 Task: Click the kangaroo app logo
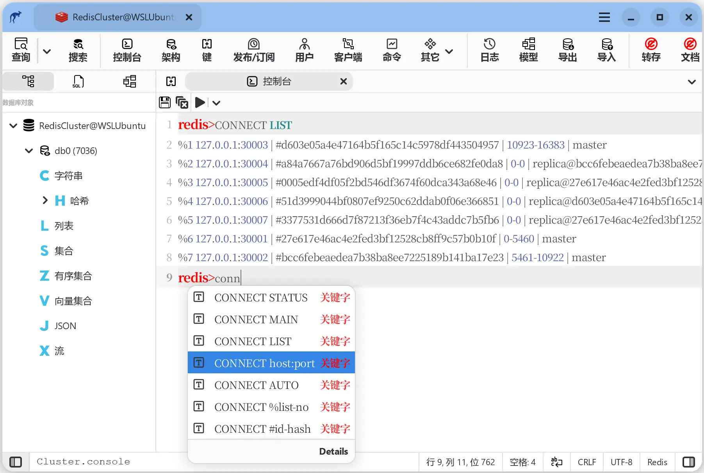16,17
